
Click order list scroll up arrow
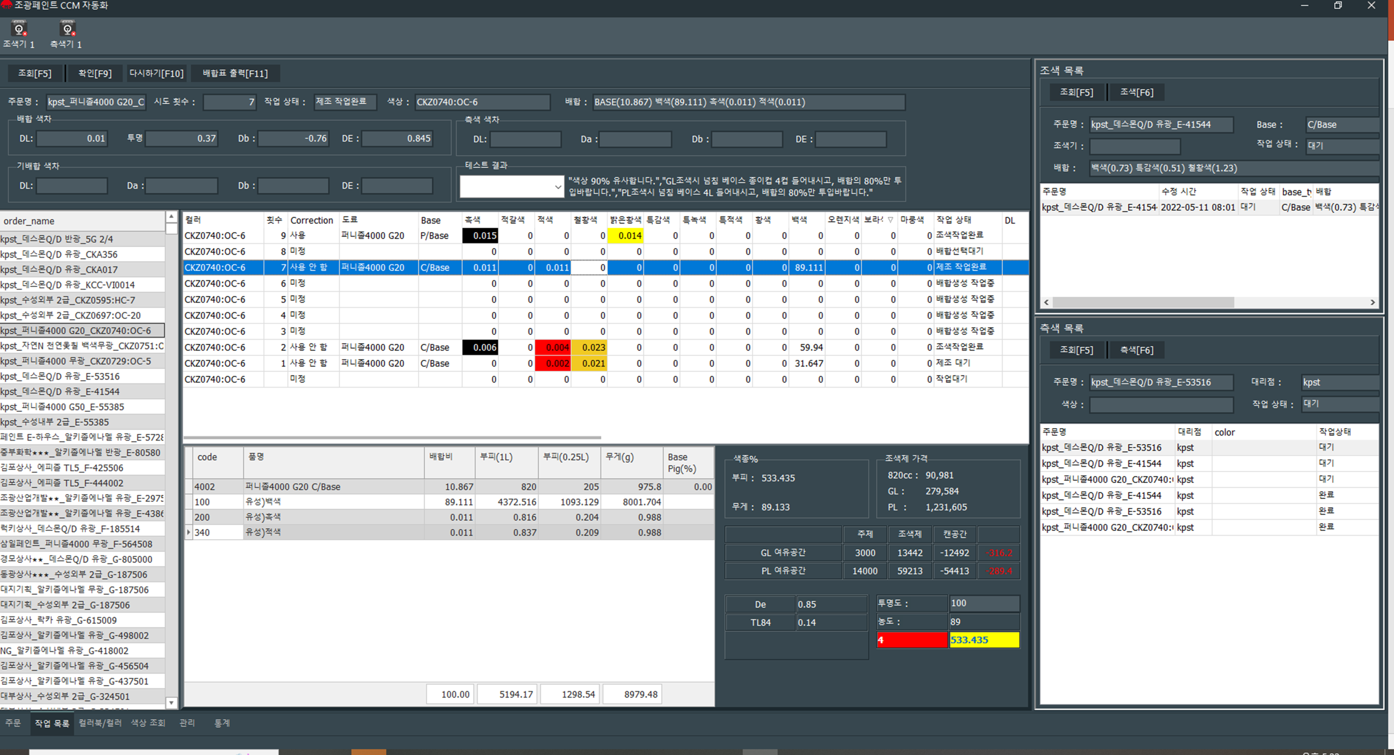coord(171,217)
